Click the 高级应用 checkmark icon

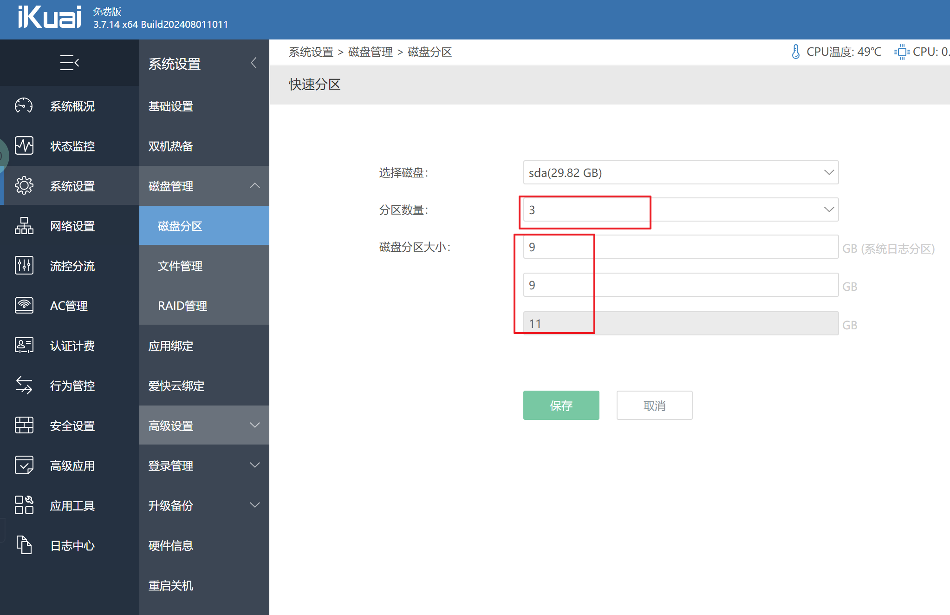(24, 465)
